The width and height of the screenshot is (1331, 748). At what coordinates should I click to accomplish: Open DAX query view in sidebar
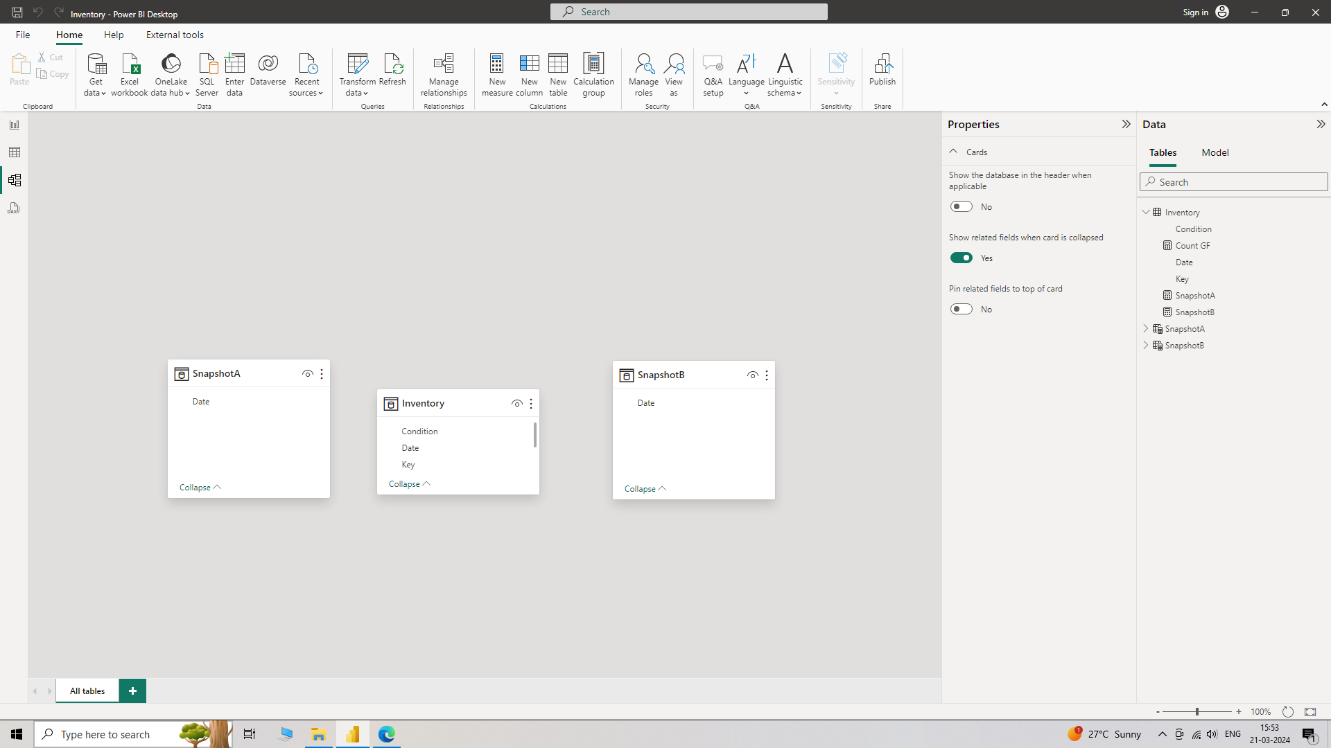(x=14, y=208)
